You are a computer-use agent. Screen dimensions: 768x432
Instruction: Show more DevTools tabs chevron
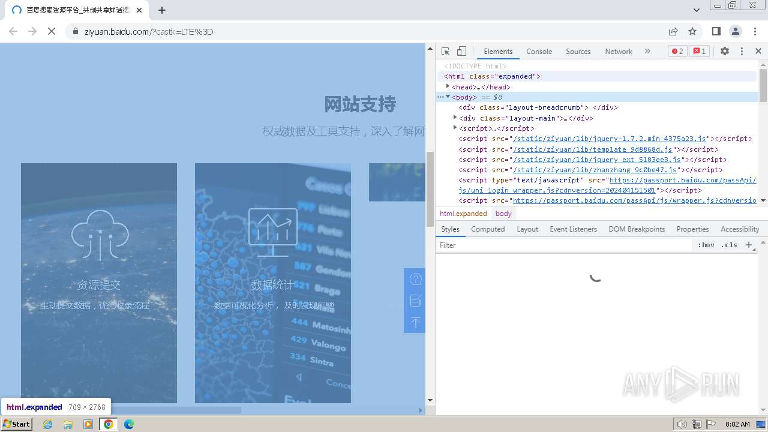(647, 52)
